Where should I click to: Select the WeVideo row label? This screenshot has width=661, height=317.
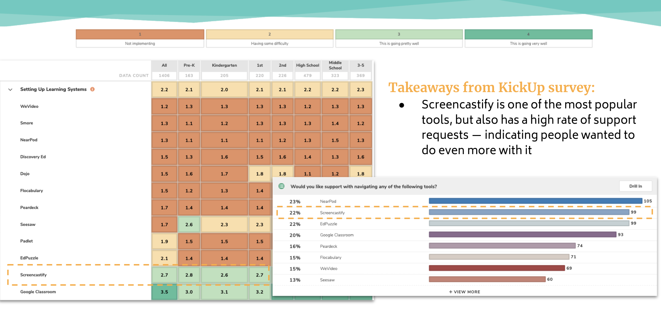point(29,107)
